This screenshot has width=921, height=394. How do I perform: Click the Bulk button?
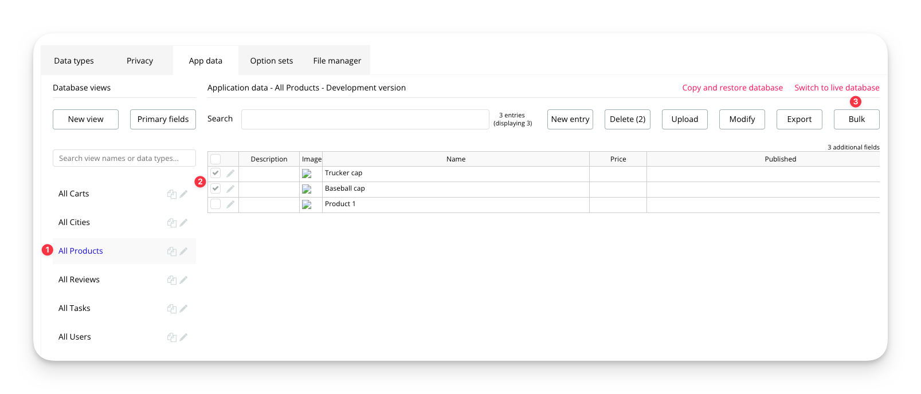(857, 119)
